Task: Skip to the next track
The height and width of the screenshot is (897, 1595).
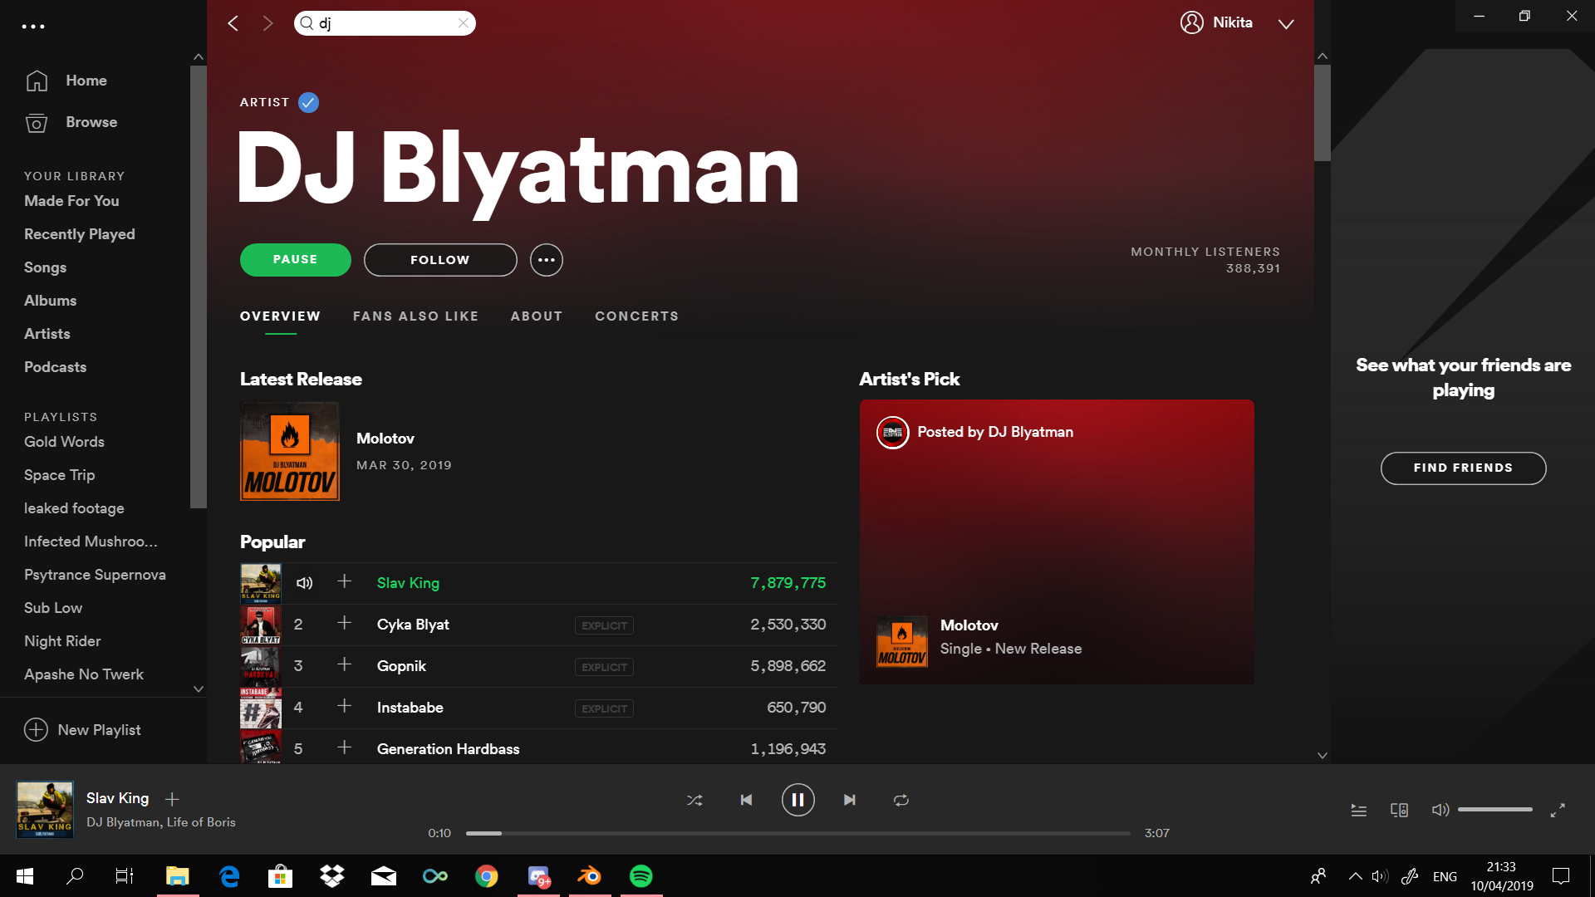Action: coord(849,800)
